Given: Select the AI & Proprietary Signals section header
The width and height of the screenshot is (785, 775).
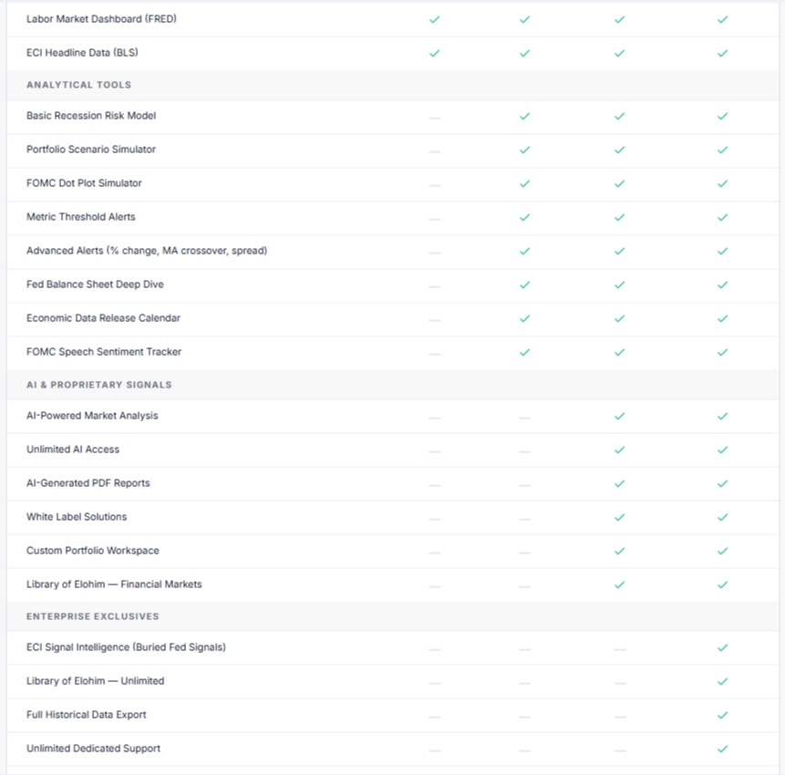Looking at the screenshot, I should point(98,385).
